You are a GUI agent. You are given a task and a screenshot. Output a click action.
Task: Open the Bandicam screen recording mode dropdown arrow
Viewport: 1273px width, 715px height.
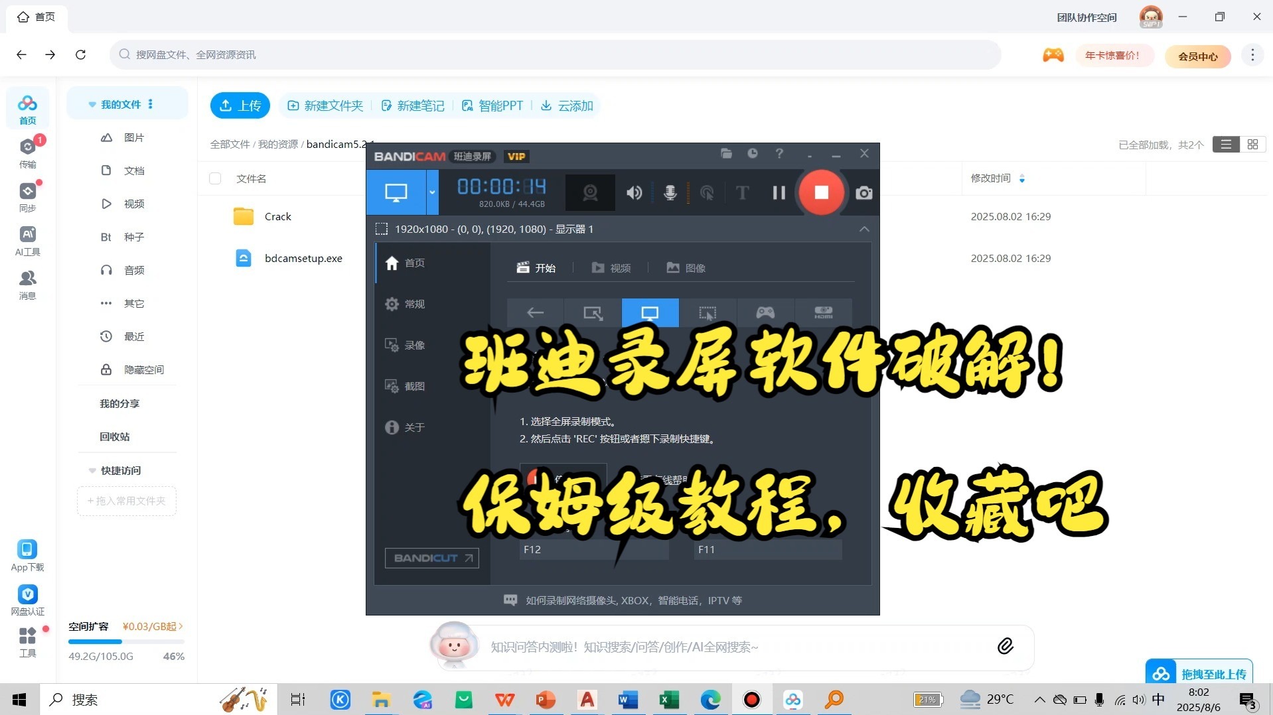click(432, 192)
